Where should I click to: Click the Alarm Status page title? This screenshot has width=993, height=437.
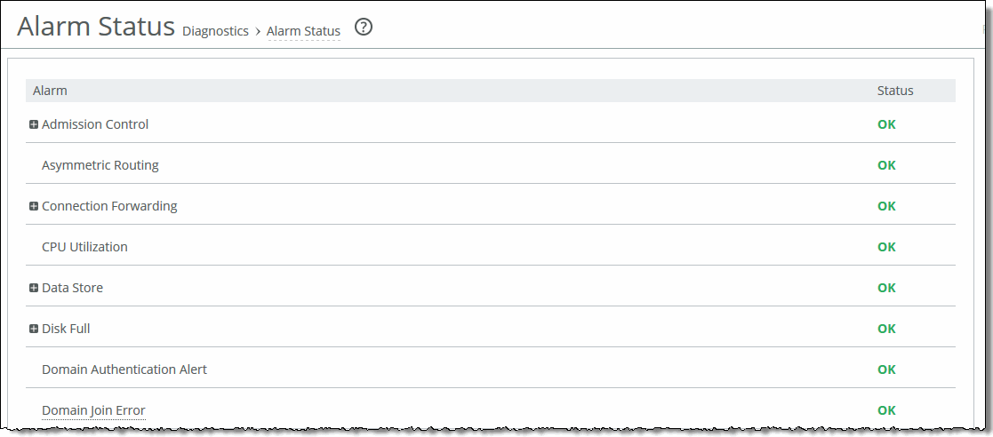[x=96, y=27]
